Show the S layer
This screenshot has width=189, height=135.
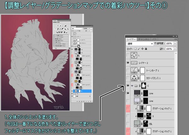click(128, 116)
